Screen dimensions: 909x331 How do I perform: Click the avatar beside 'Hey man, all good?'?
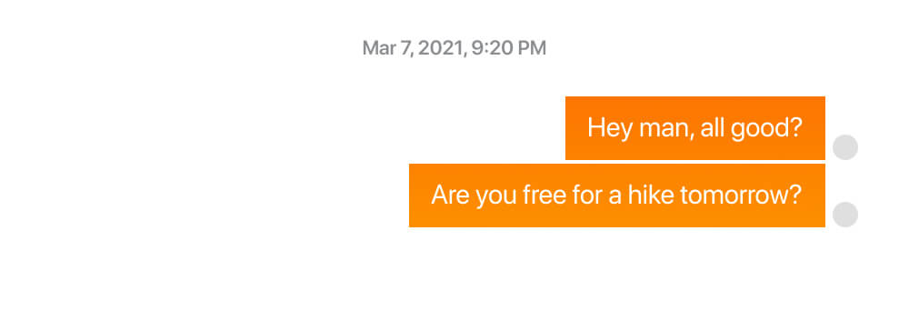[x=845, y=147]
